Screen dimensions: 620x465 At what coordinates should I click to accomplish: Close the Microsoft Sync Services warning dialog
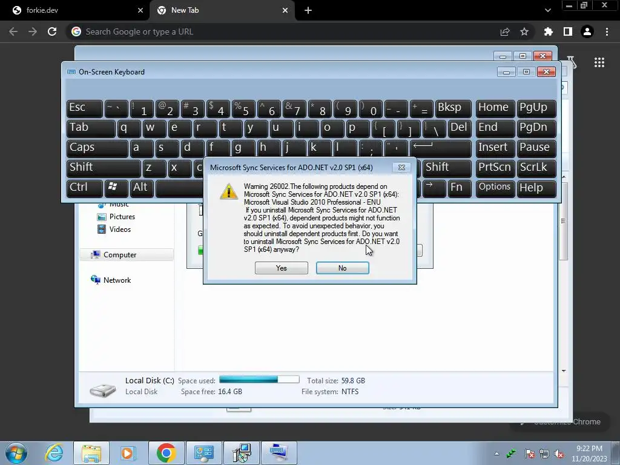[x=401, y=168]
